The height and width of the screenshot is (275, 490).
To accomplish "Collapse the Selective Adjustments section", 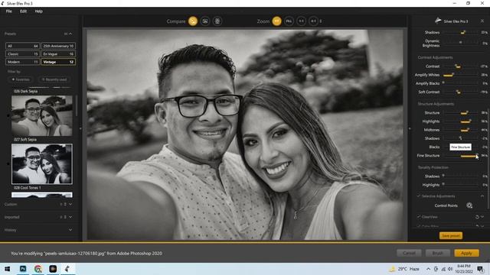I will pyautogui.click(x=482, y=196).
